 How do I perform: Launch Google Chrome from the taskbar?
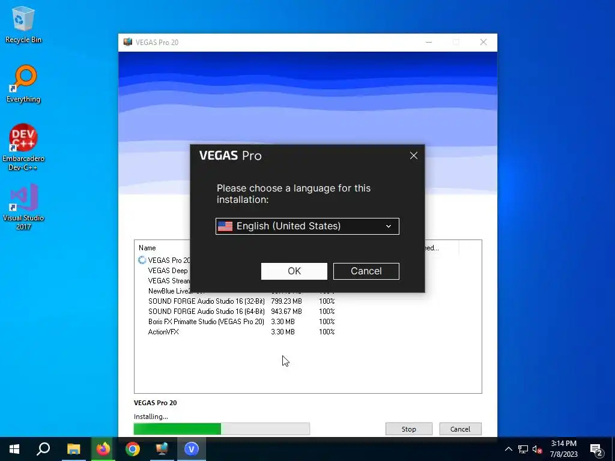coord(133,449)
